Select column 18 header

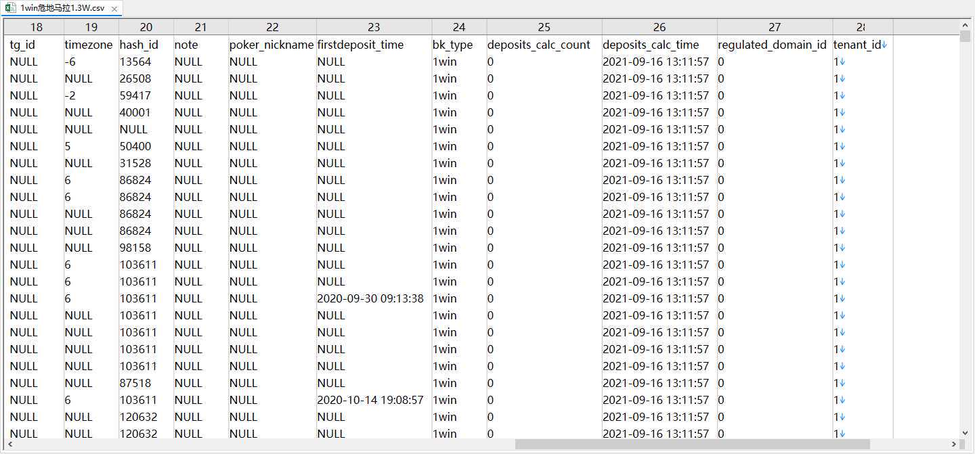(36, 27)
